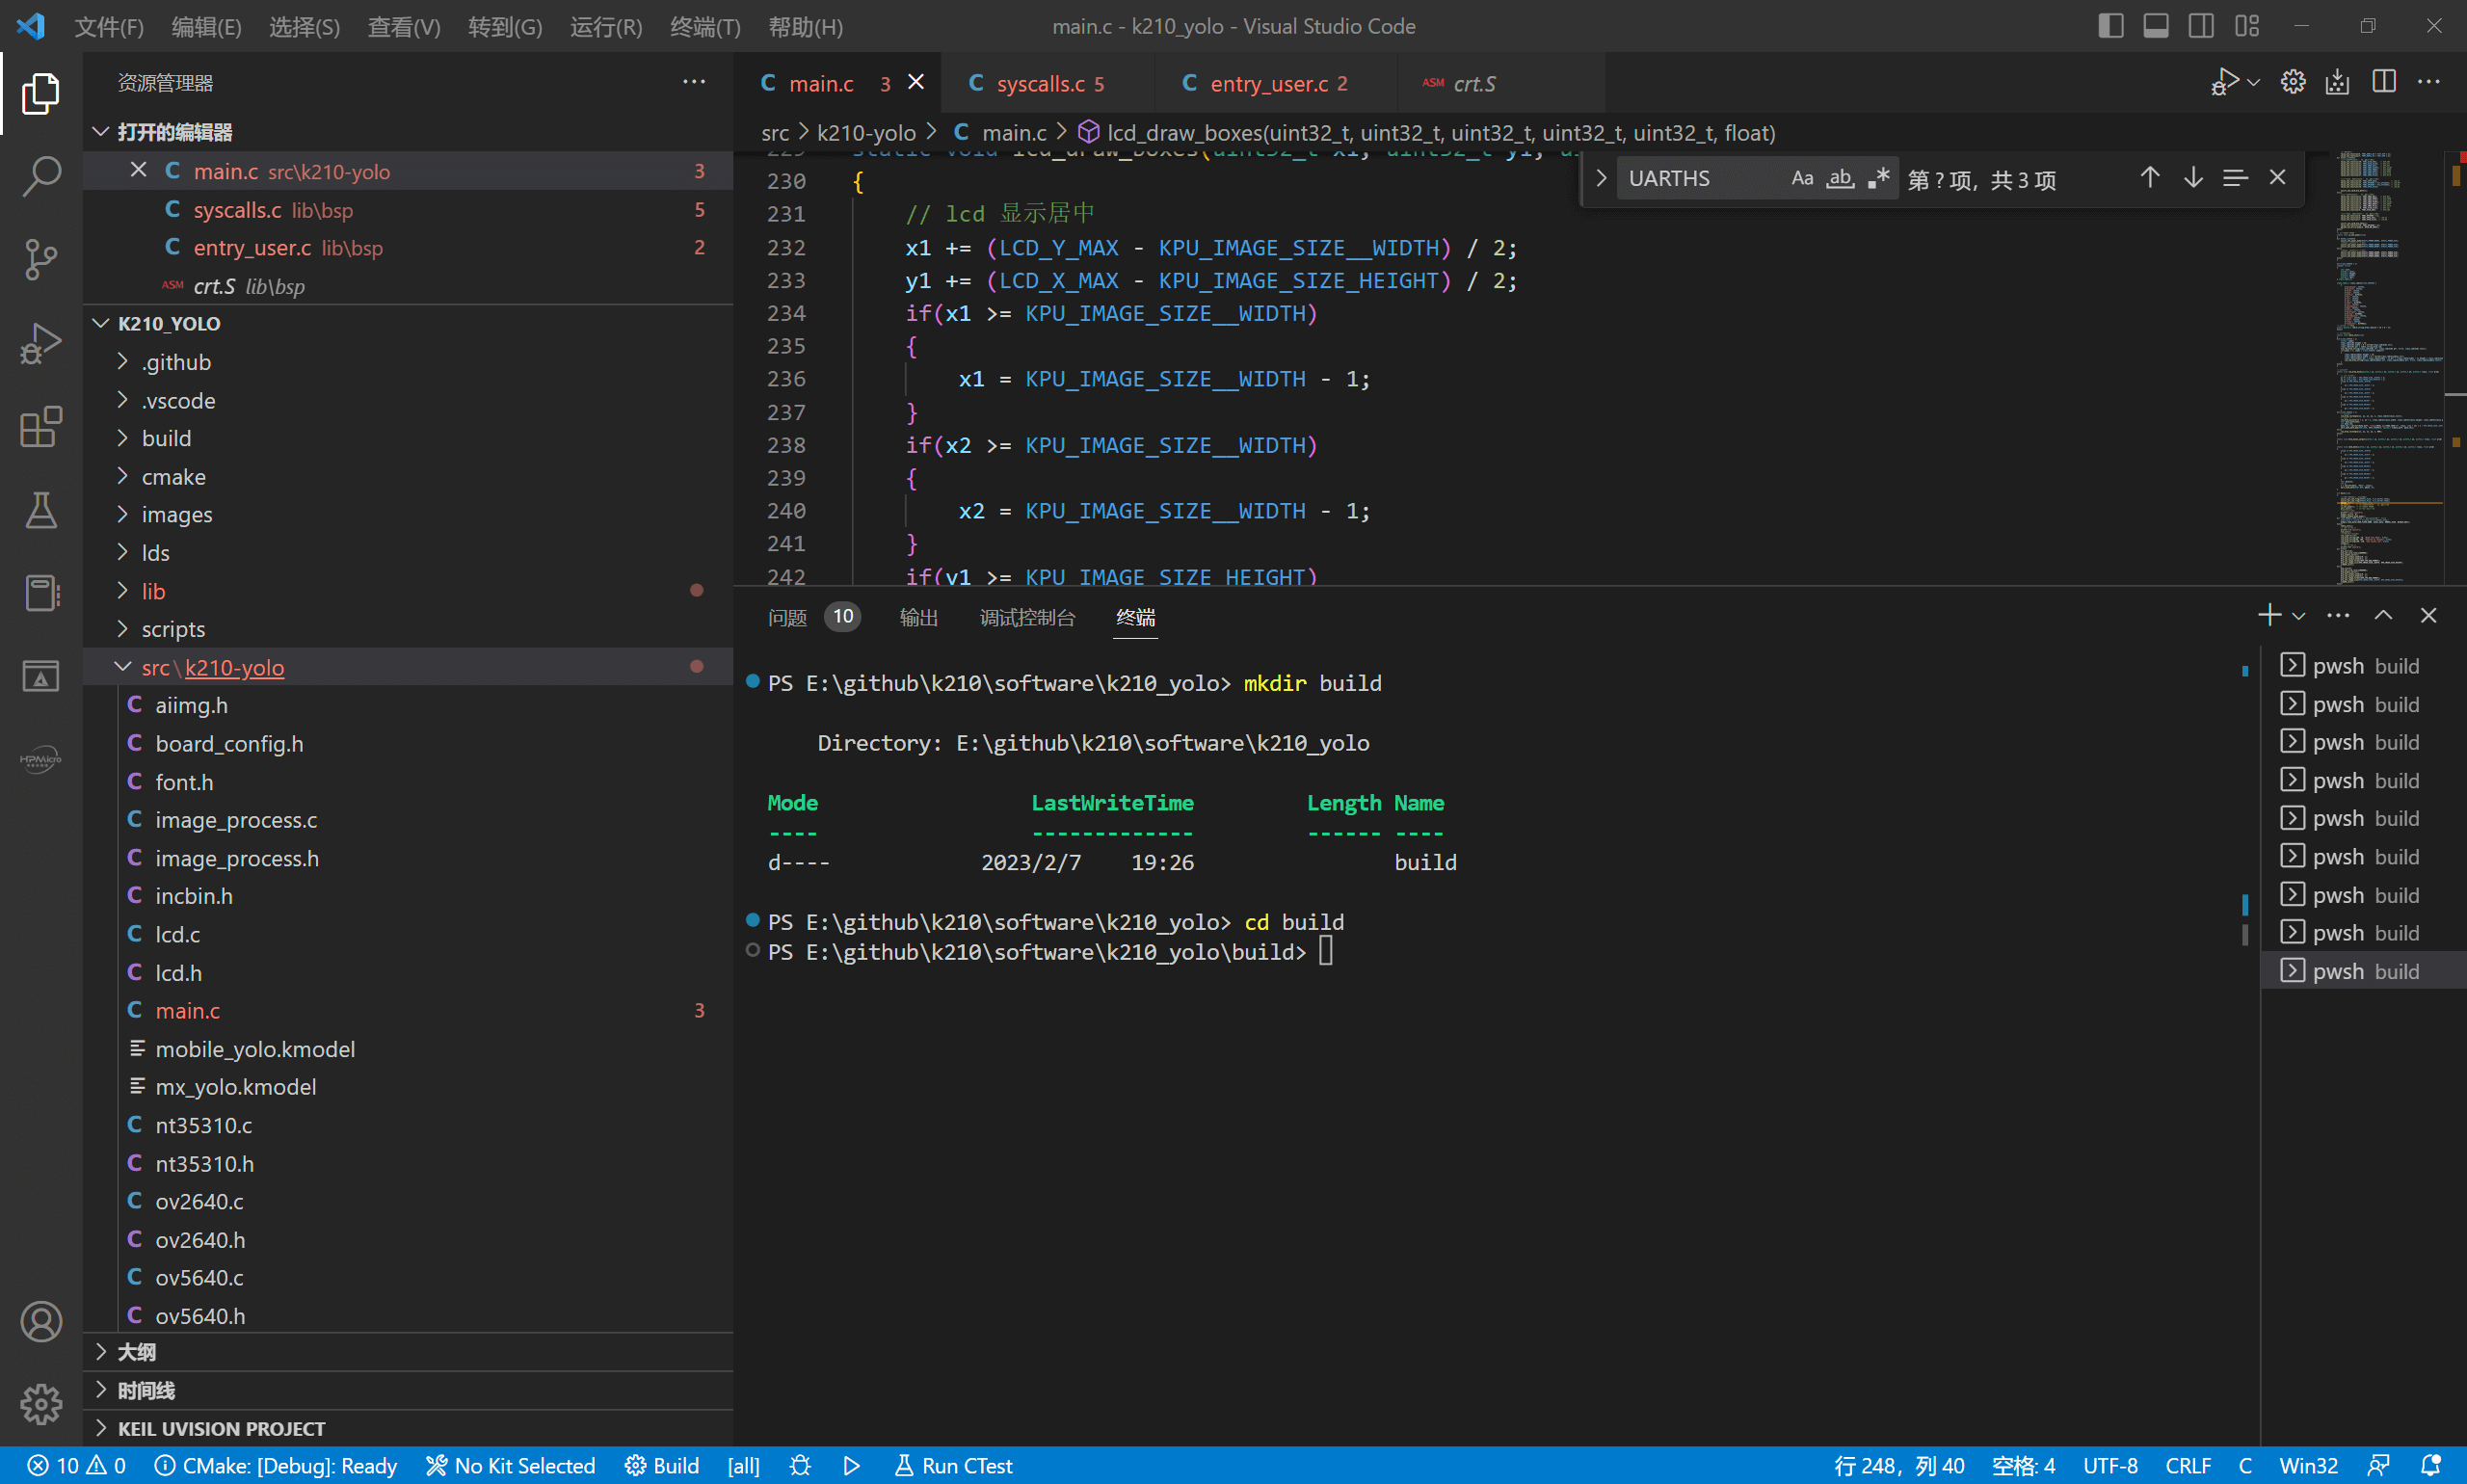Open the Source Control view
The height and width of the screenshot is (1484, 2467).
point(40,259)
